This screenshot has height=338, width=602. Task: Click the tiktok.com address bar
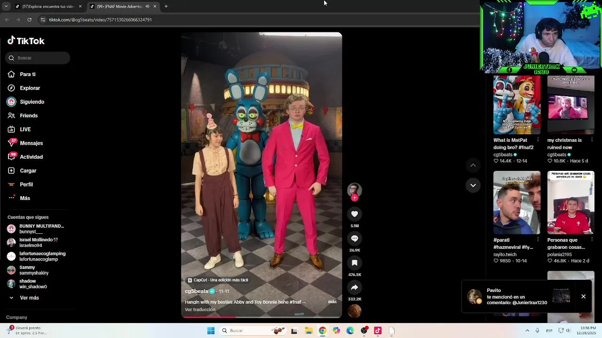click(x=259, y=20)
